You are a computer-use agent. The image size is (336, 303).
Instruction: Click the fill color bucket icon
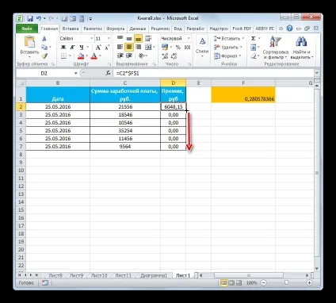81,56
